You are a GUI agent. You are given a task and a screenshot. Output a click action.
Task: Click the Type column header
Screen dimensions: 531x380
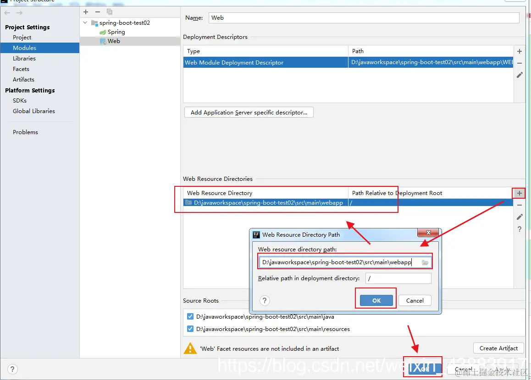coord(266,51)
